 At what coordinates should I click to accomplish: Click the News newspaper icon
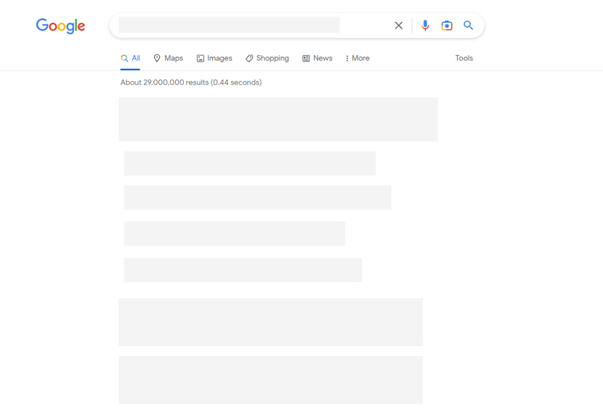coord(306,58)
